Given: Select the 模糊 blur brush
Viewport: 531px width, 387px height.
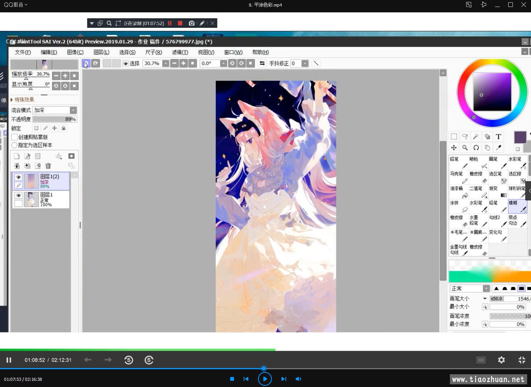Looking at the screenshot, I should point(517,206).
